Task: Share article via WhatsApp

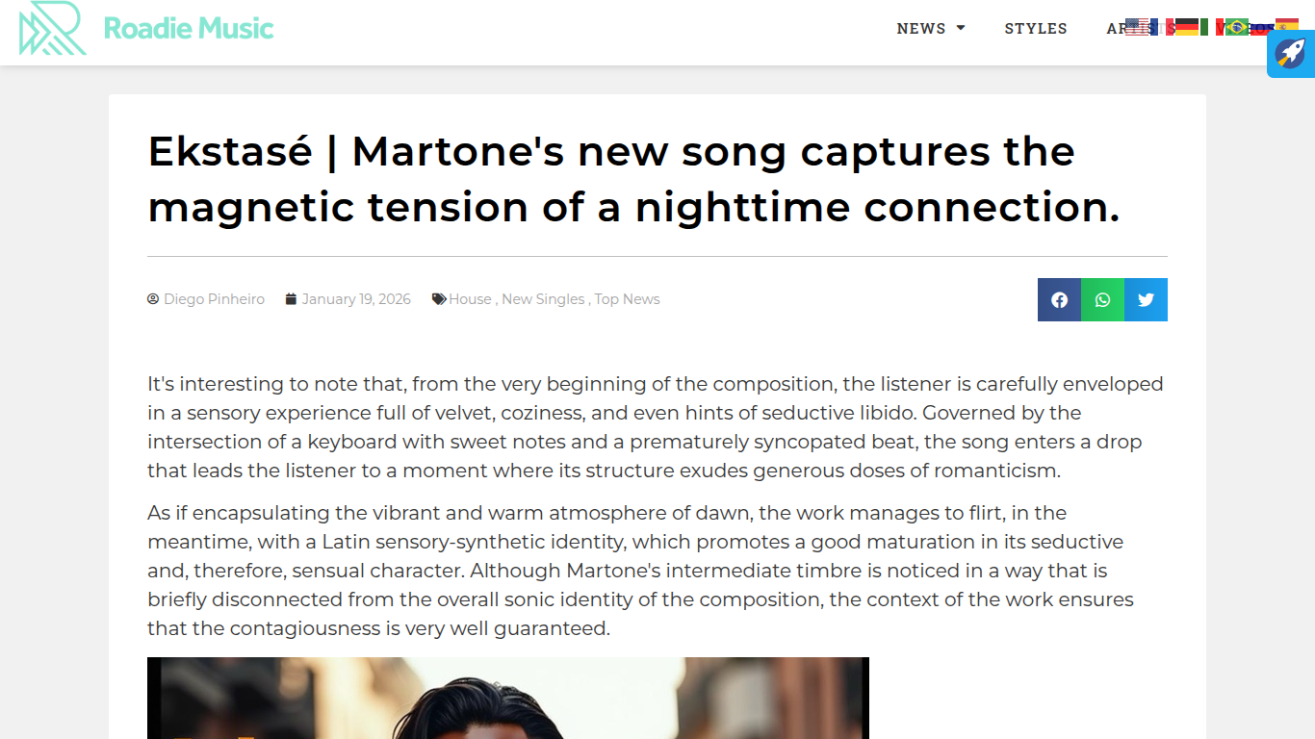Action: pos(1102,299)
